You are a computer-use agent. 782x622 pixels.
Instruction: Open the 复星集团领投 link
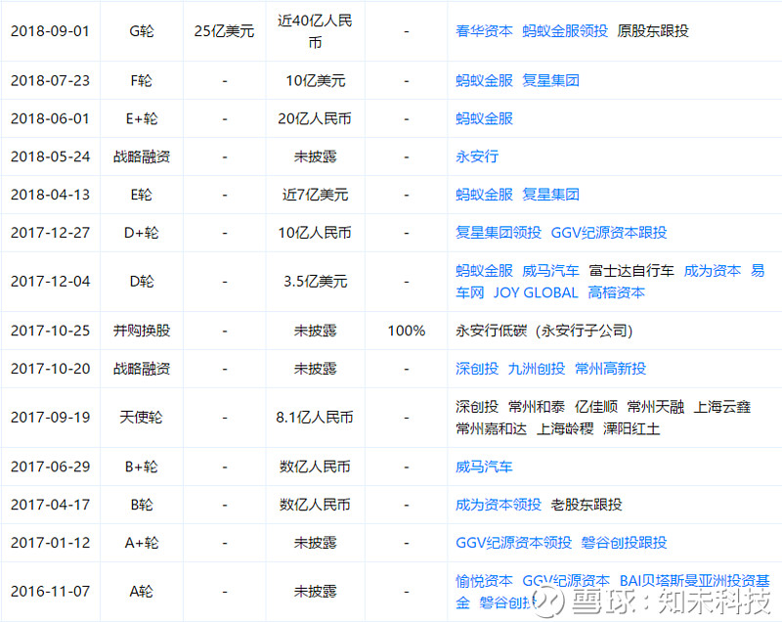pos(499,233)
